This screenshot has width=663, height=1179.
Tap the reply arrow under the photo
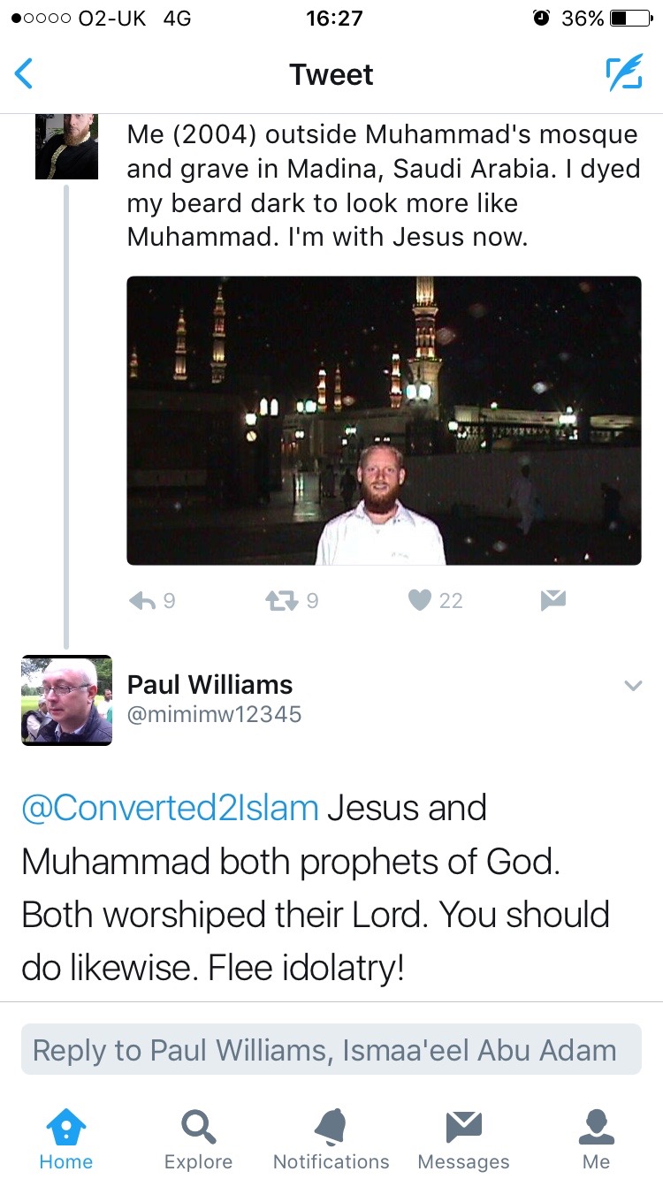[142, 601]
